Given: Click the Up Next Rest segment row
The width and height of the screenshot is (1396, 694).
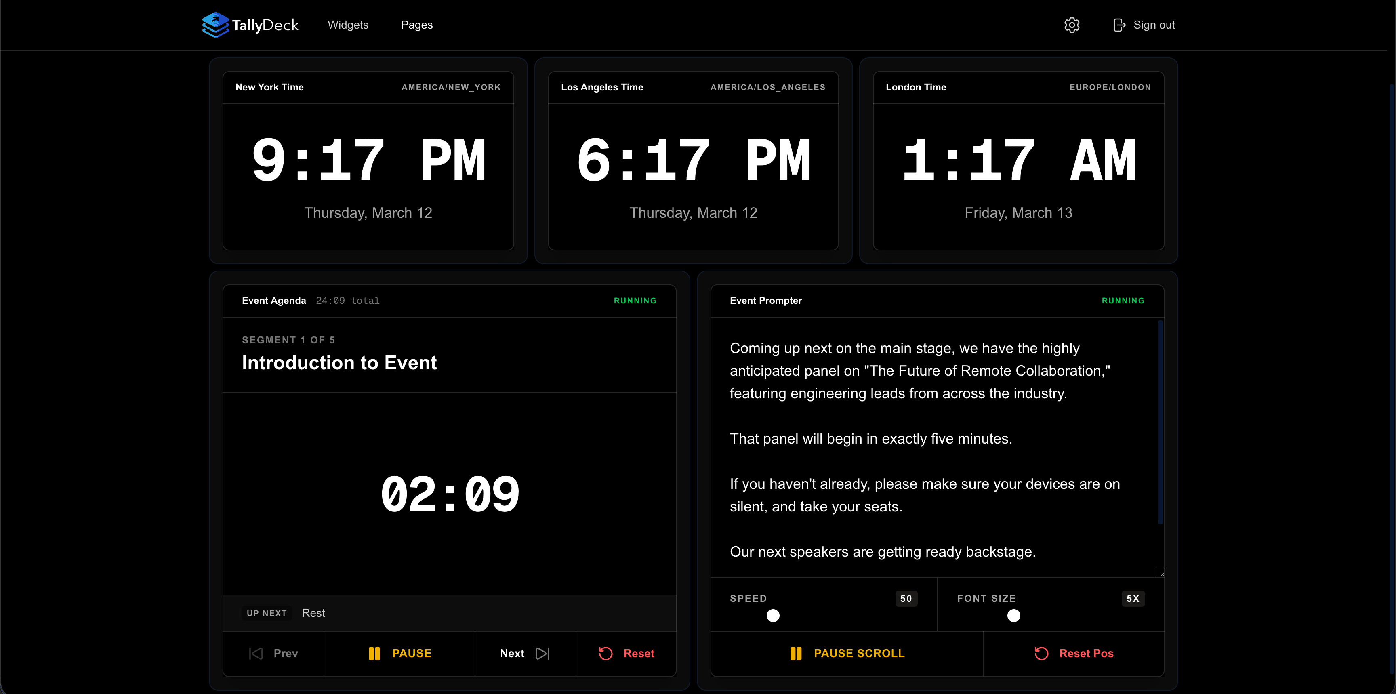Looking at the screenshot, I should (449, 613).
